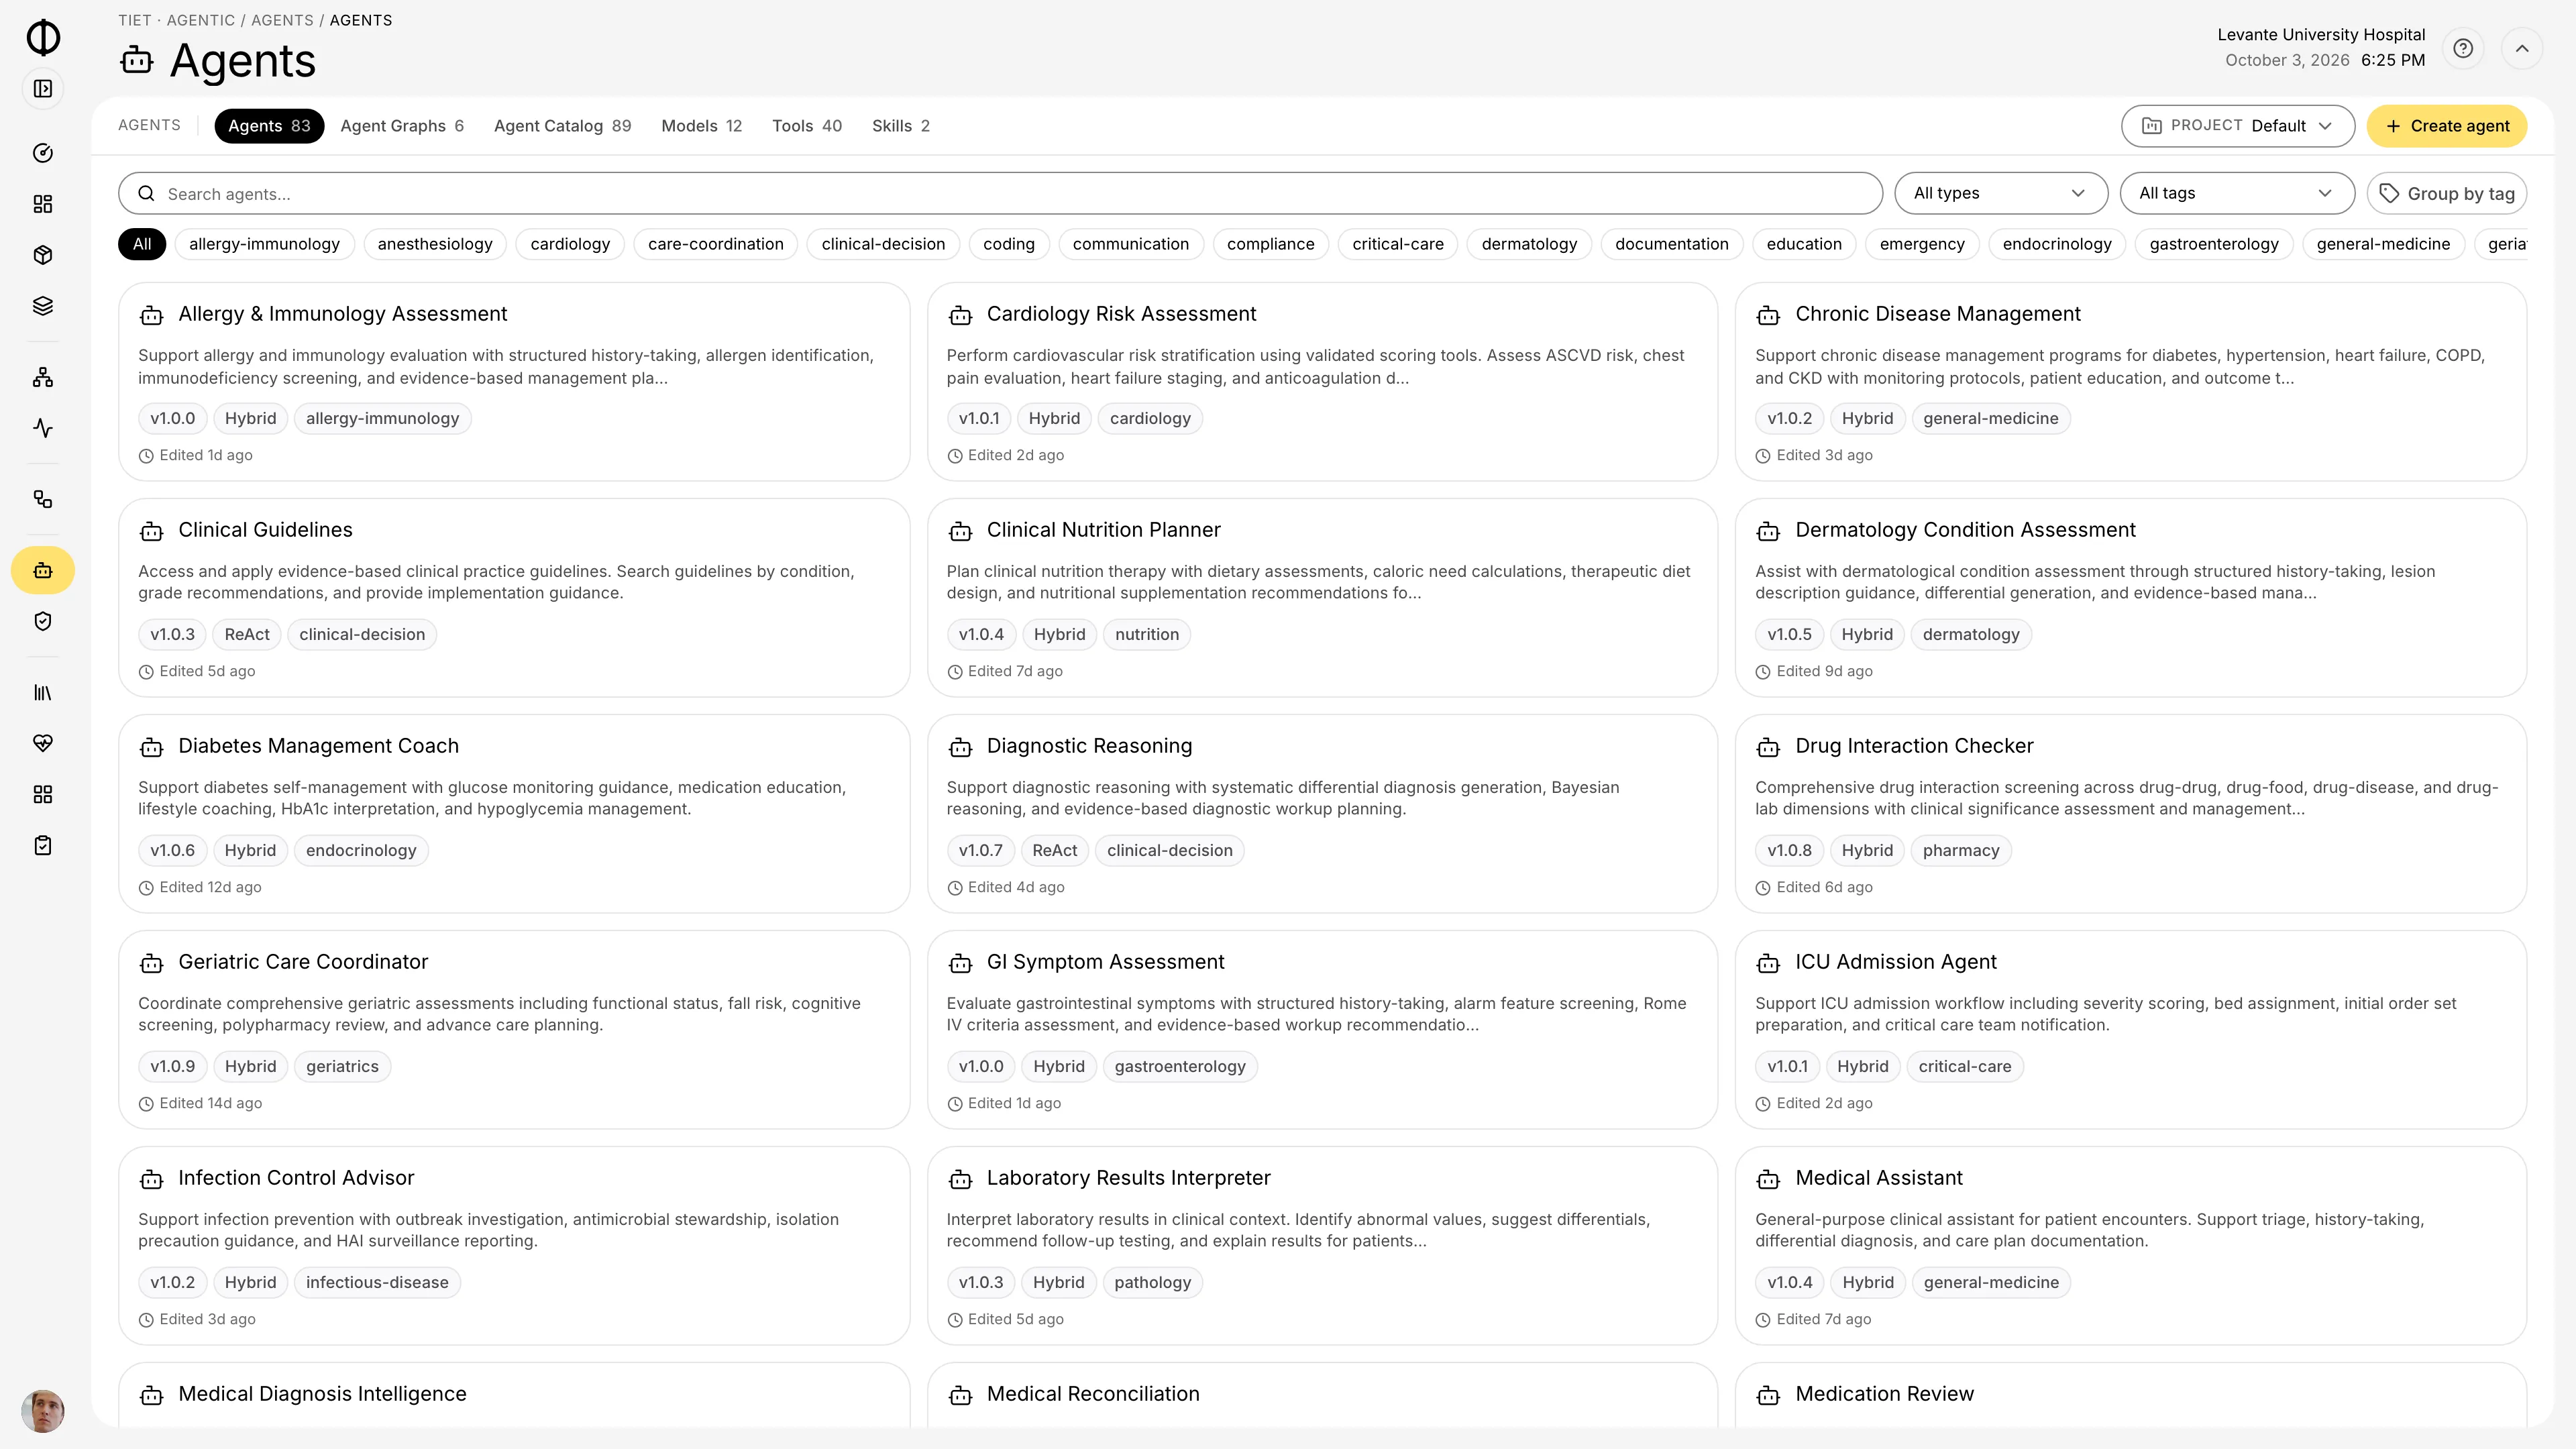
Task: Click the help question mark icon
Action: click(2463, 48)
